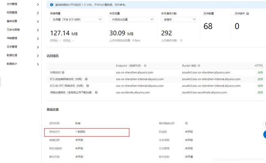The image size is (266, 163).
Task: Click the blue info icon in the banner
Action: click(52, 5)
